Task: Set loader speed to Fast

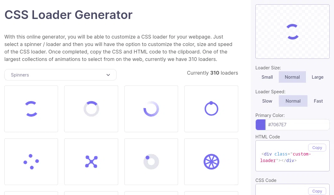Action: point(318,101)
